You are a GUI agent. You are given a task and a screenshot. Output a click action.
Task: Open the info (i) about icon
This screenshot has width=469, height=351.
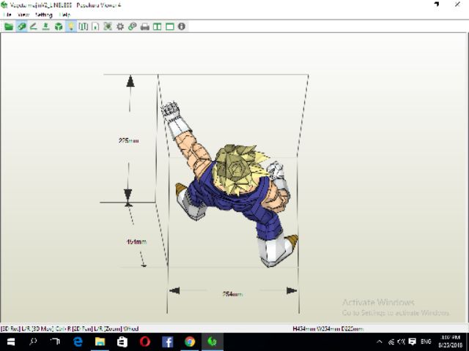(x=182, y=26)
